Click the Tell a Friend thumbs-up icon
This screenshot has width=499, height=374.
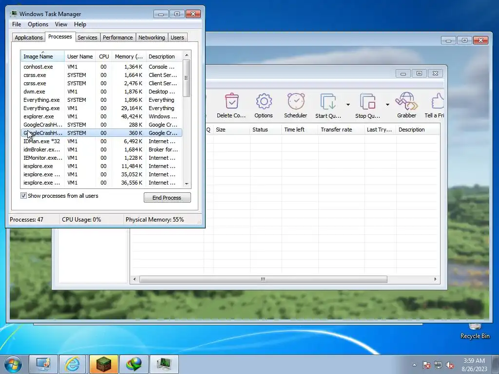point(438,101)
